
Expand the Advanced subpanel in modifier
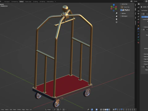(x=143, y=27)
